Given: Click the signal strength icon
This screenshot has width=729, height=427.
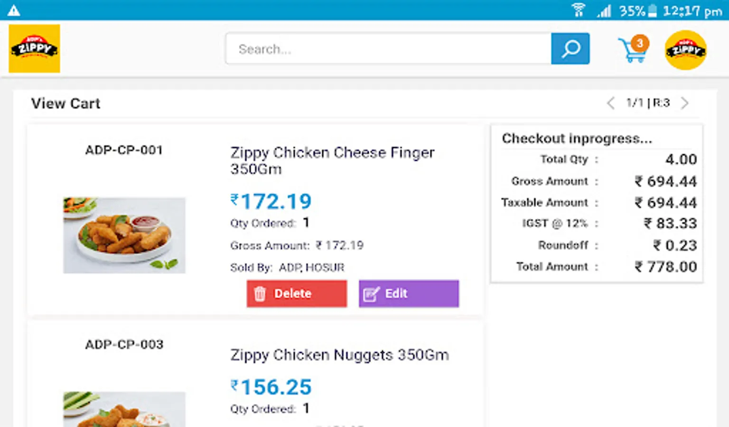Looking at the screenshot, I should coord(604,10).
